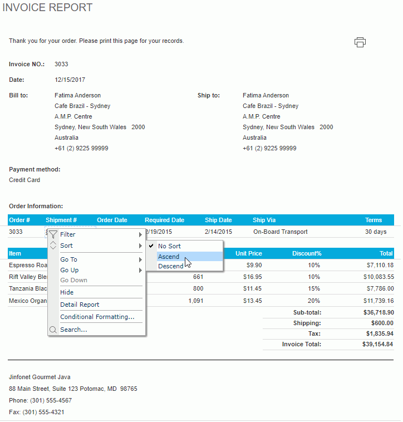Select Search... in context menu
Image resolution: width=403 pixels, height=422 pixels.
97,330
